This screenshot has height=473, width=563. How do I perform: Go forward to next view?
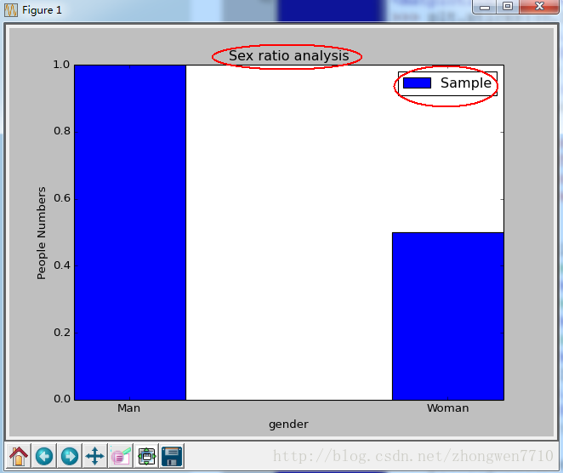69,456
